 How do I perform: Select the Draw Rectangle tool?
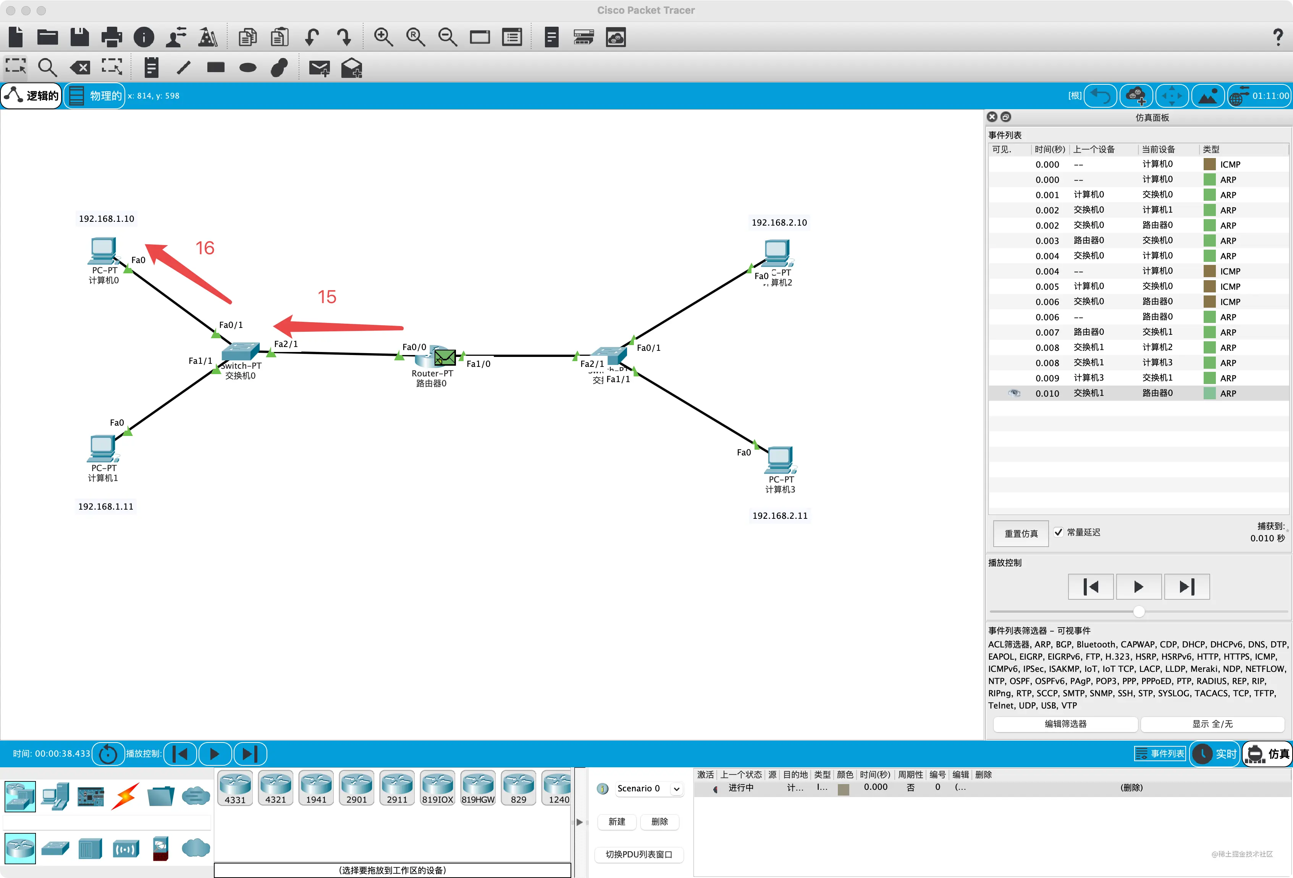[216, 67]
